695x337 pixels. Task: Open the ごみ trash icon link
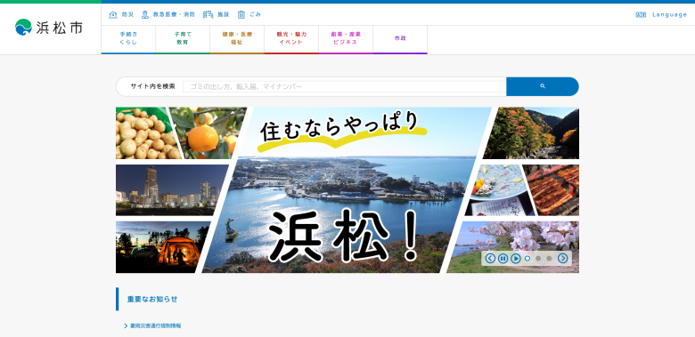pos(249,14)
